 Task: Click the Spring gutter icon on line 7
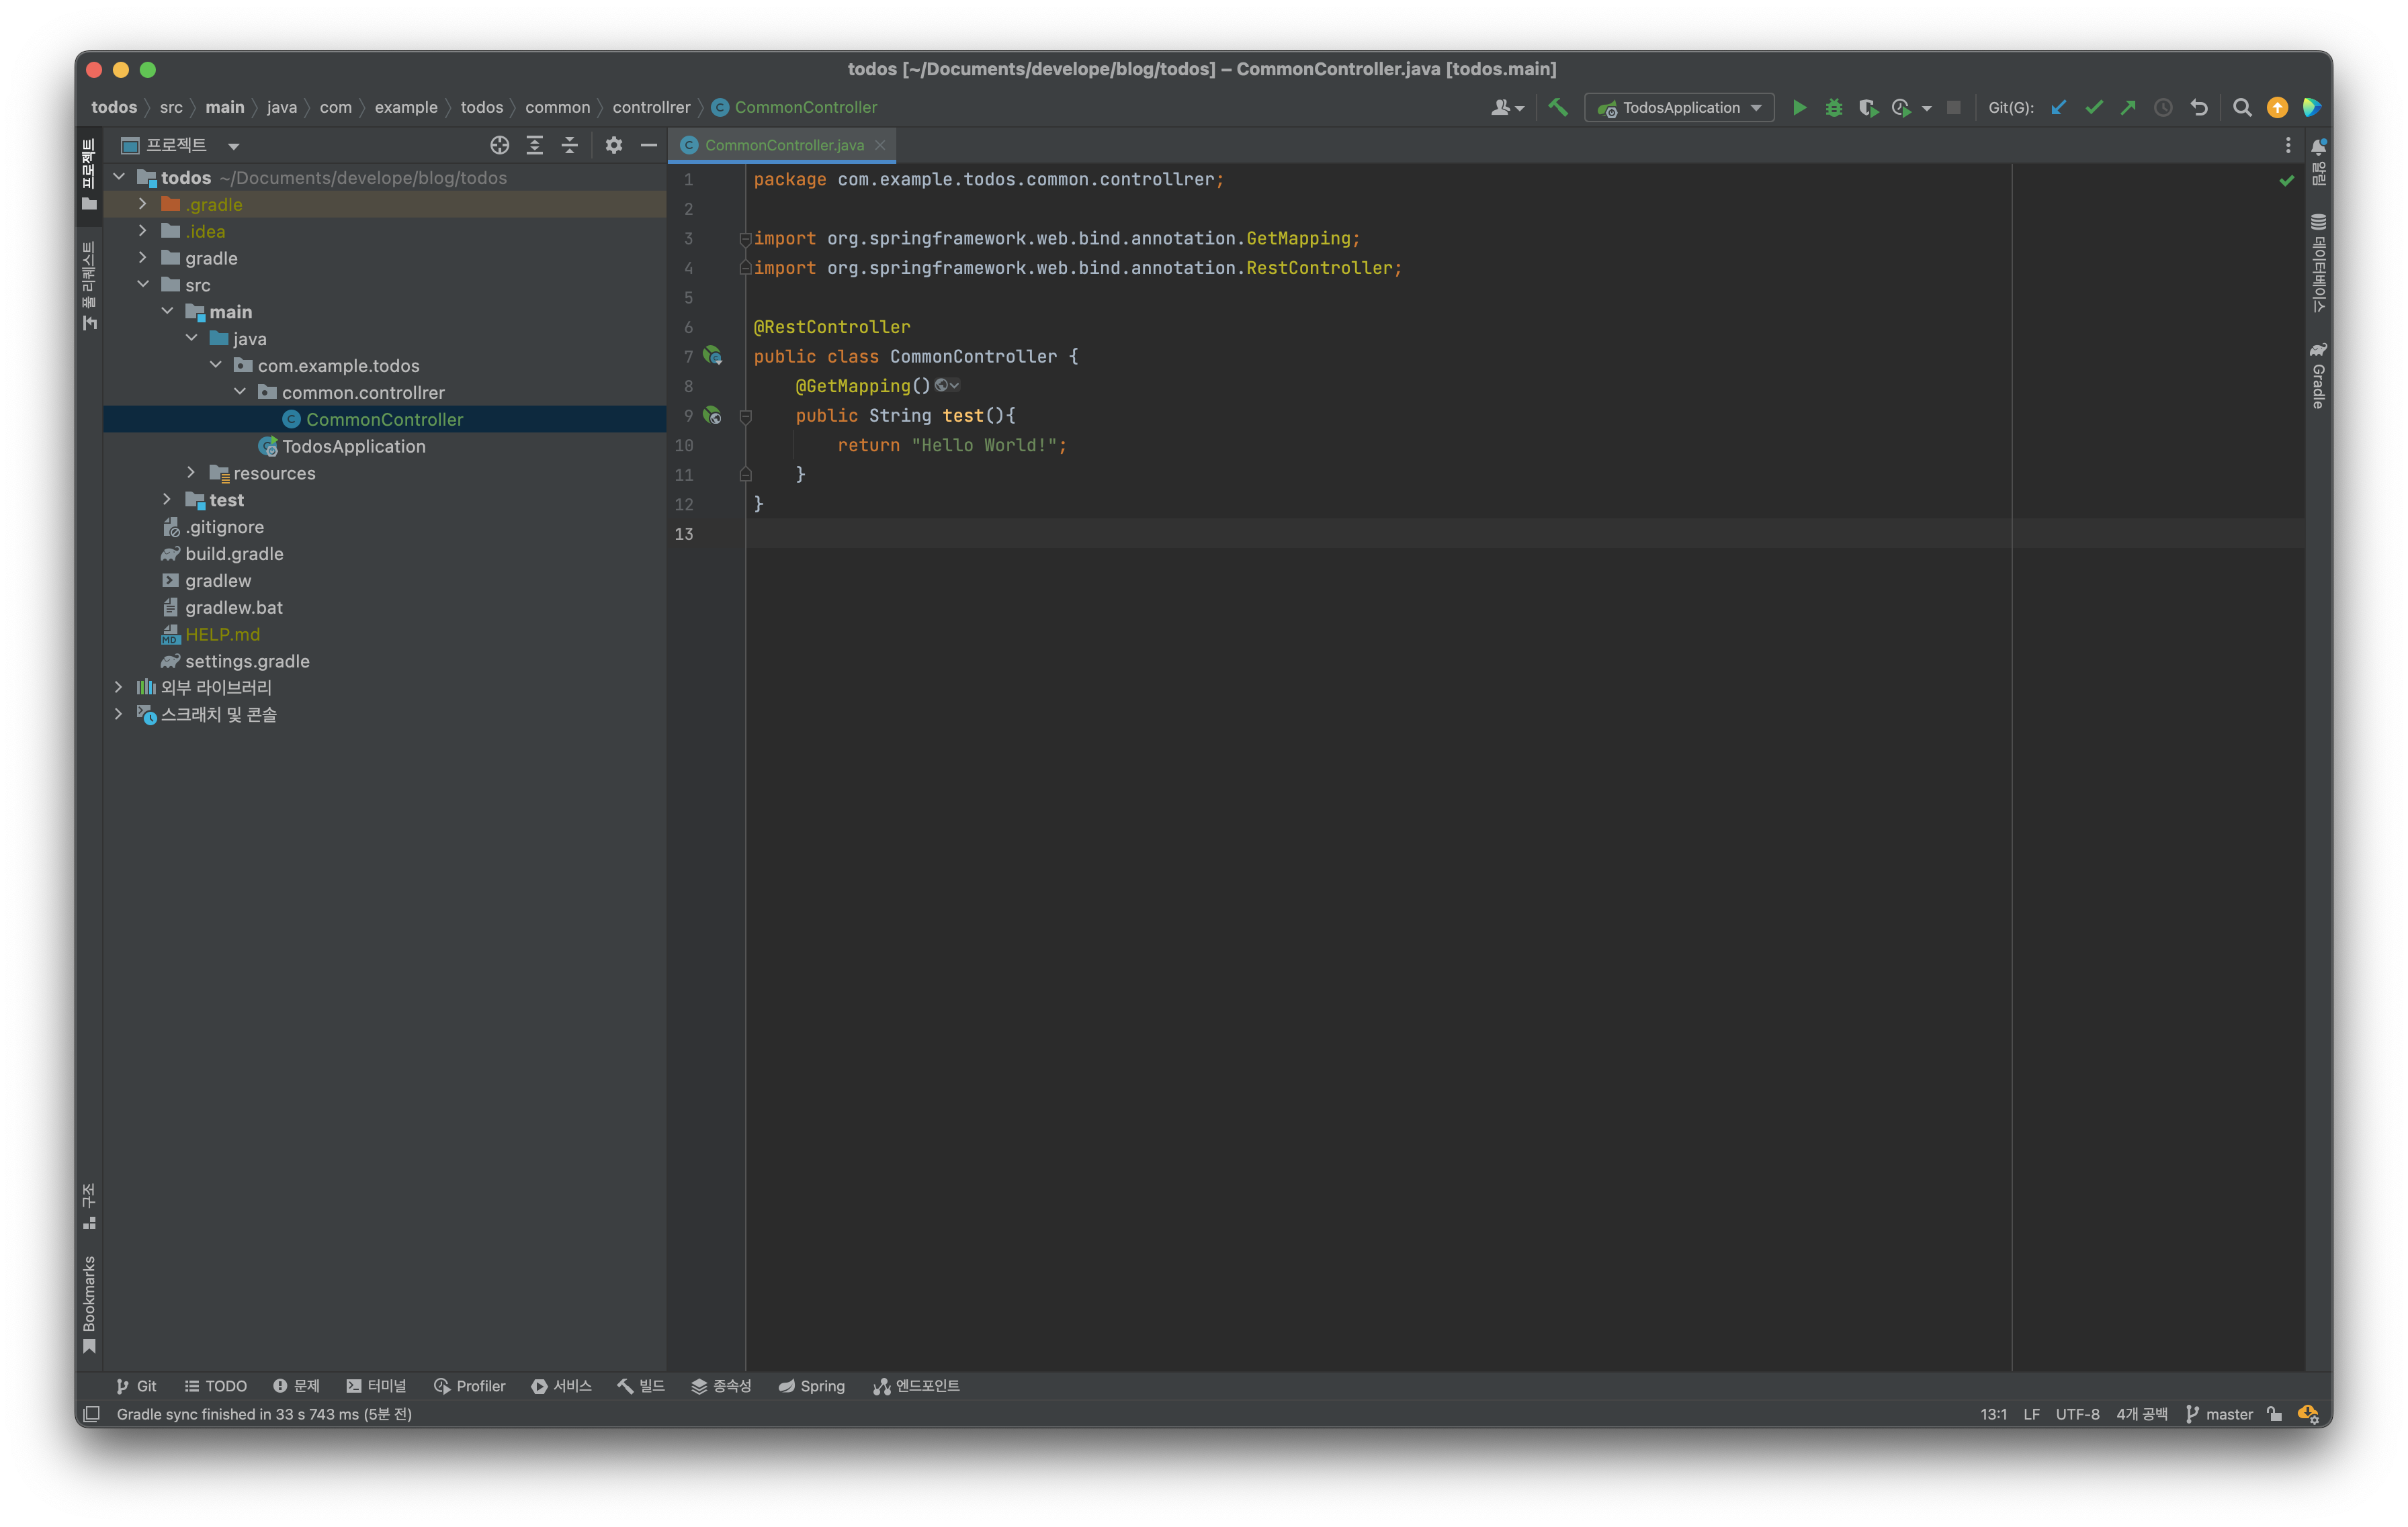(712, 356)
